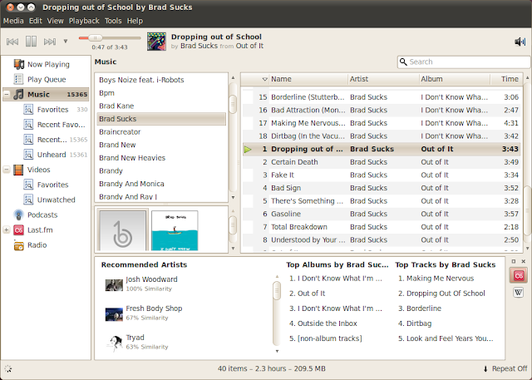The height and width of the screenshot is (380, 532).
Task: Close the context pane
Action: tap(524, 261)
